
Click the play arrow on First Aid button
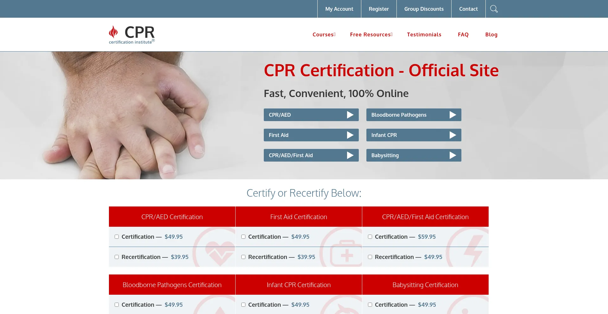point(350,135)
